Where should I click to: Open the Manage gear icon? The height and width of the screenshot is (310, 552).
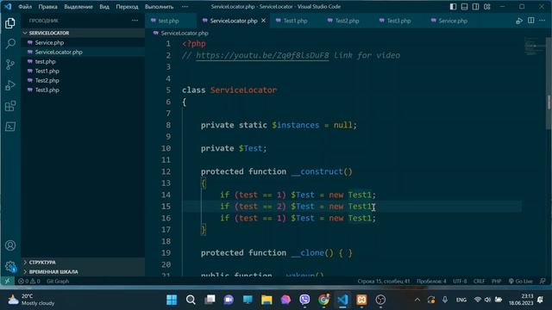[x=10, y=266]
